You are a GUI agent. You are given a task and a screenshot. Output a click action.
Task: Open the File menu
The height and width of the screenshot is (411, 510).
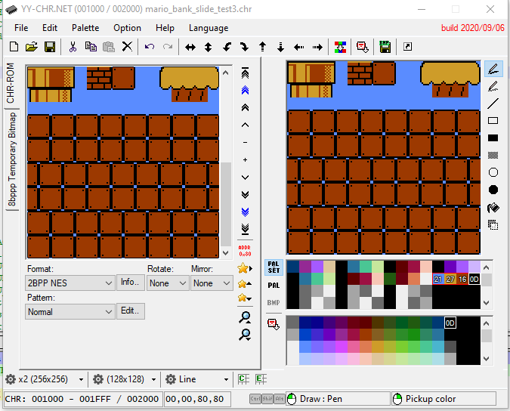21,28
